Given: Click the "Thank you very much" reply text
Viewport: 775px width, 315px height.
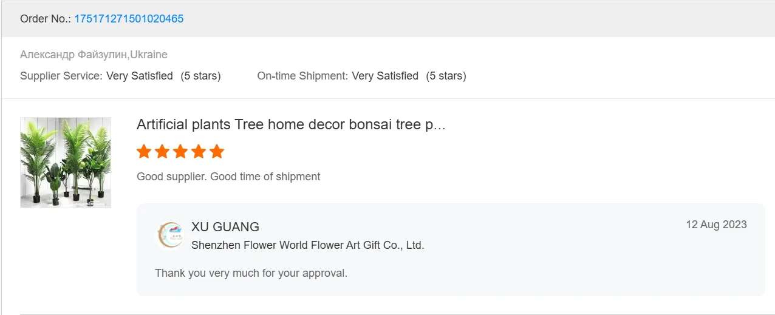Looking at the screenshot, I should (x=251, y=273).
